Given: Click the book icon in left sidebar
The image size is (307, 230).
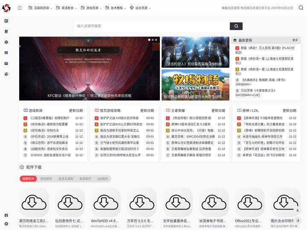Looking at the screenshot, I should pyautogui.click(x=6, y=32).
